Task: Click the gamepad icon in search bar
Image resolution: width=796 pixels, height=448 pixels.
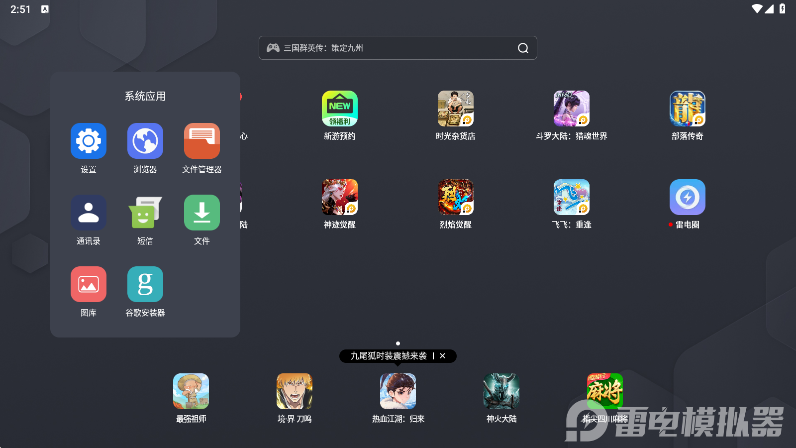Action: click(273, 48)
